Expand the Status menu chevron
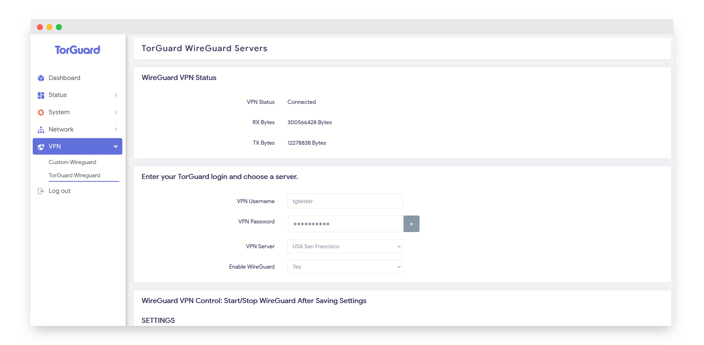The width and height of the screenshot is (704, 345). pos(116,95)
